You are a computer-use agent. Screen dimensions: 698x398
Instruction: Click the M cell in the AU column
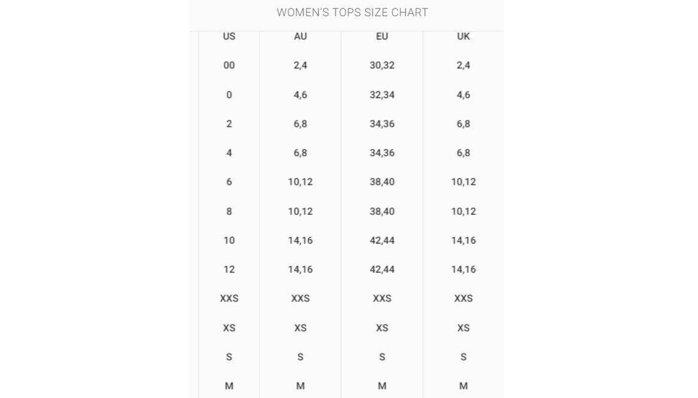pyautogui.click(x=300, y=386)
